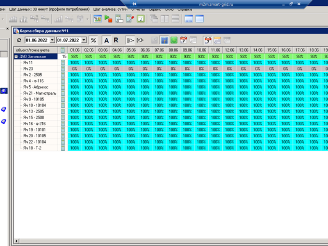Toggle the blue clock view button
The width and height of the screenshot is (328, 246).
[x=164, y=40]
